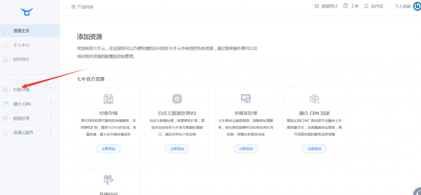Open the 站内信 link

point(377,6)
